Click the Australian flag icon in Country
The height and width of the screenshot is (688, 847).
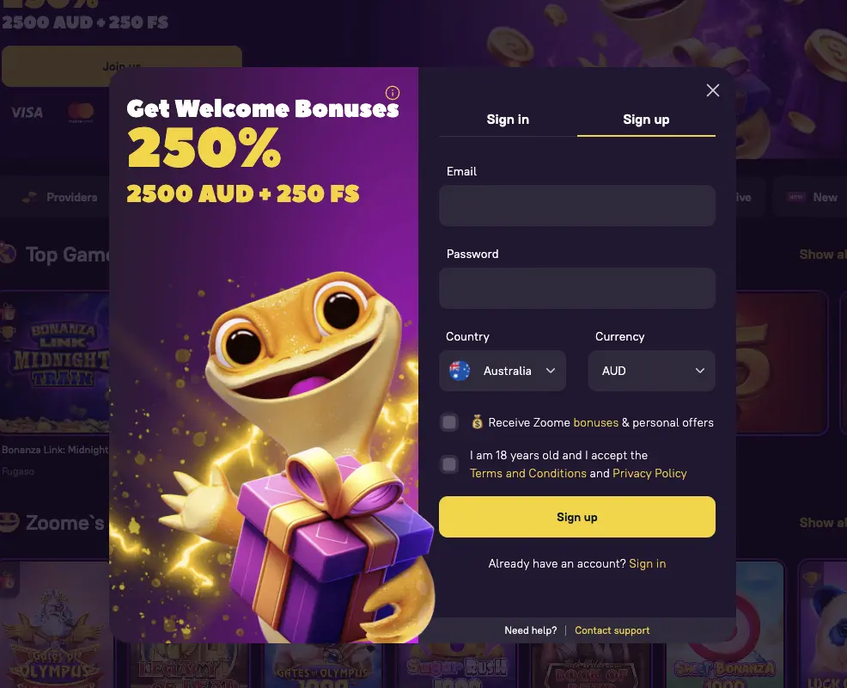click(460, 371)
